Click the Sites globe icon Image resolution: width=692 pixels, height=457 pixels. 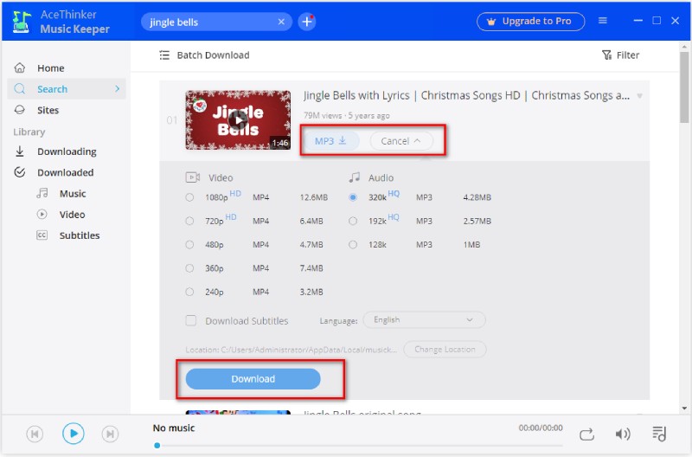tap(19, 110)
